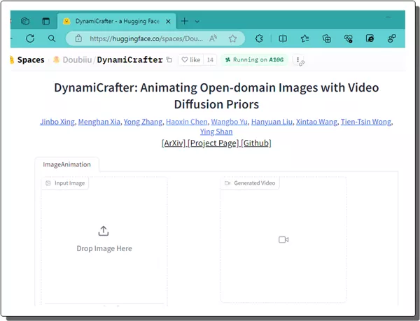This screenshot has height=321, width=420.
Task: Click the search magnifier icon in toolbar
Action: pyautogui.click(x=52, y=38)
